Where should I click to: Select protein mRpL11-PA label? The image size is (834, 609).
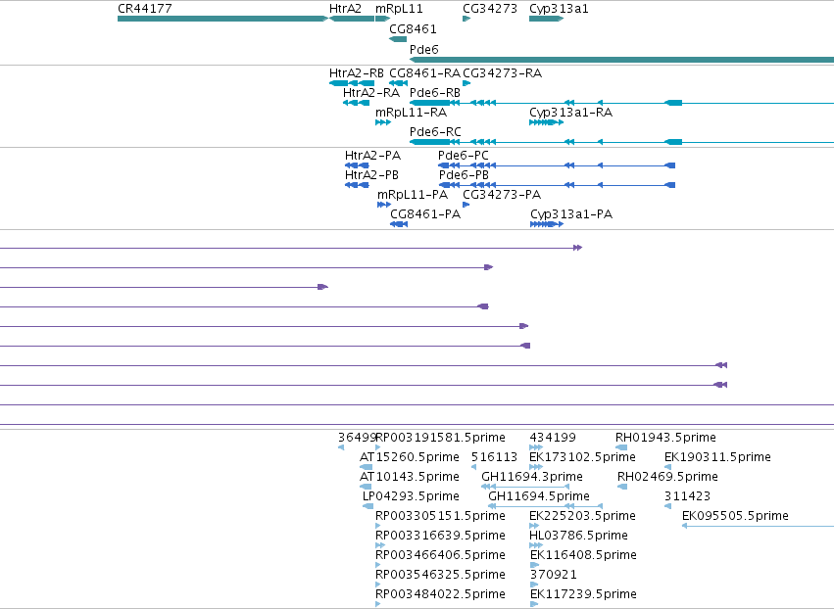coord(413,195)
